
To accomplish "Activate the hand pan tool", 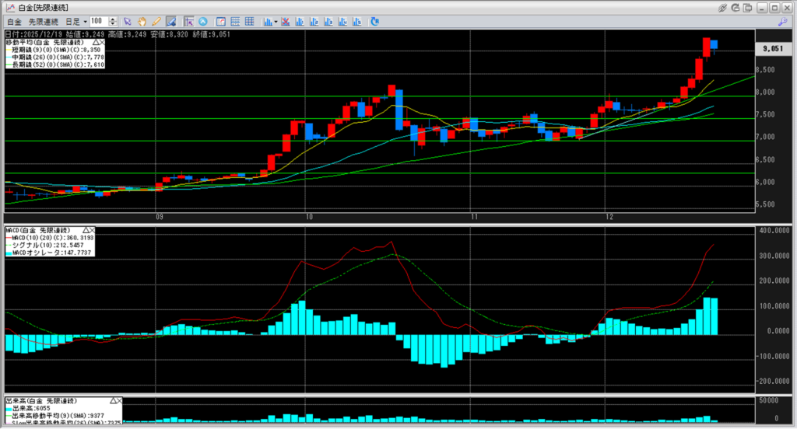I will pyautogui.click(x=142, y=21).
